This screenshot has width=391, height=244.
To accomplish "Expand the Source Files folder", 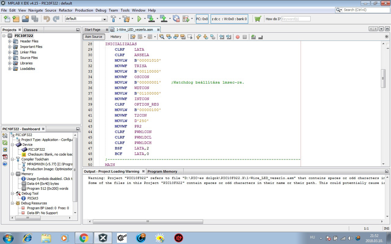I will point(10,58).
